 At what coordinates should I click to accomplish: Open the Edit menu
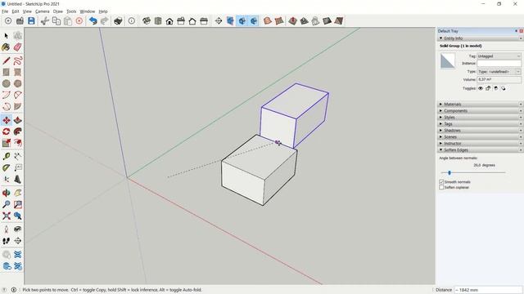point(16,11)
